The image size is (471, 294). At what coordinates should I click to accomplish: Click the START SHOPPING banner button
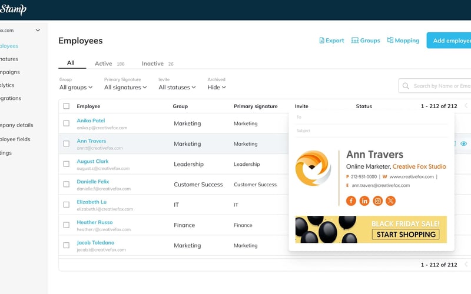click(406, 234)
